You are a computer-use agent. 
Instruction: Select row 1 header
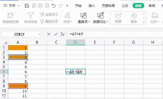pyautogui.click(x=4, y=48)
